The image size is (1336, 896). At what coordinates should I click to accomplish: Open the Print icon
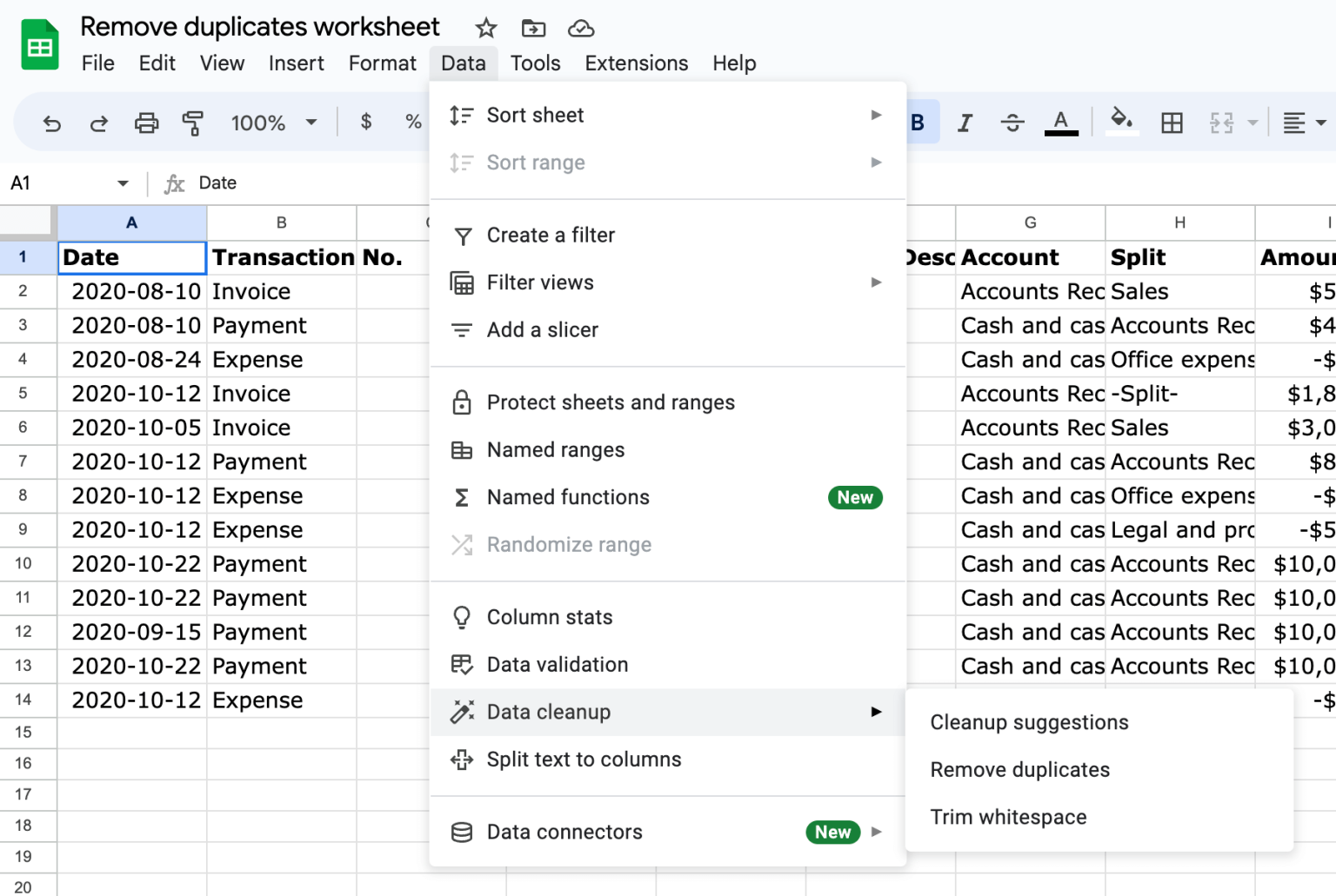point(146,122)
